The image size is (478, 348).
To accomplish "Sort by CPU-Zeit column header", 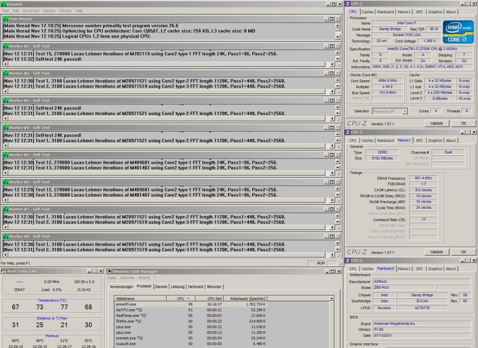I will click(x=210, y=299).
